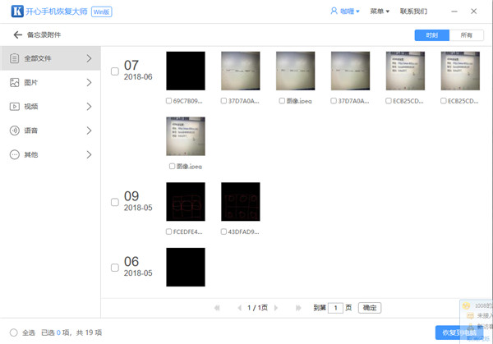
Task: Switch to the 所有 tab
Action: (x=467, y=35)
